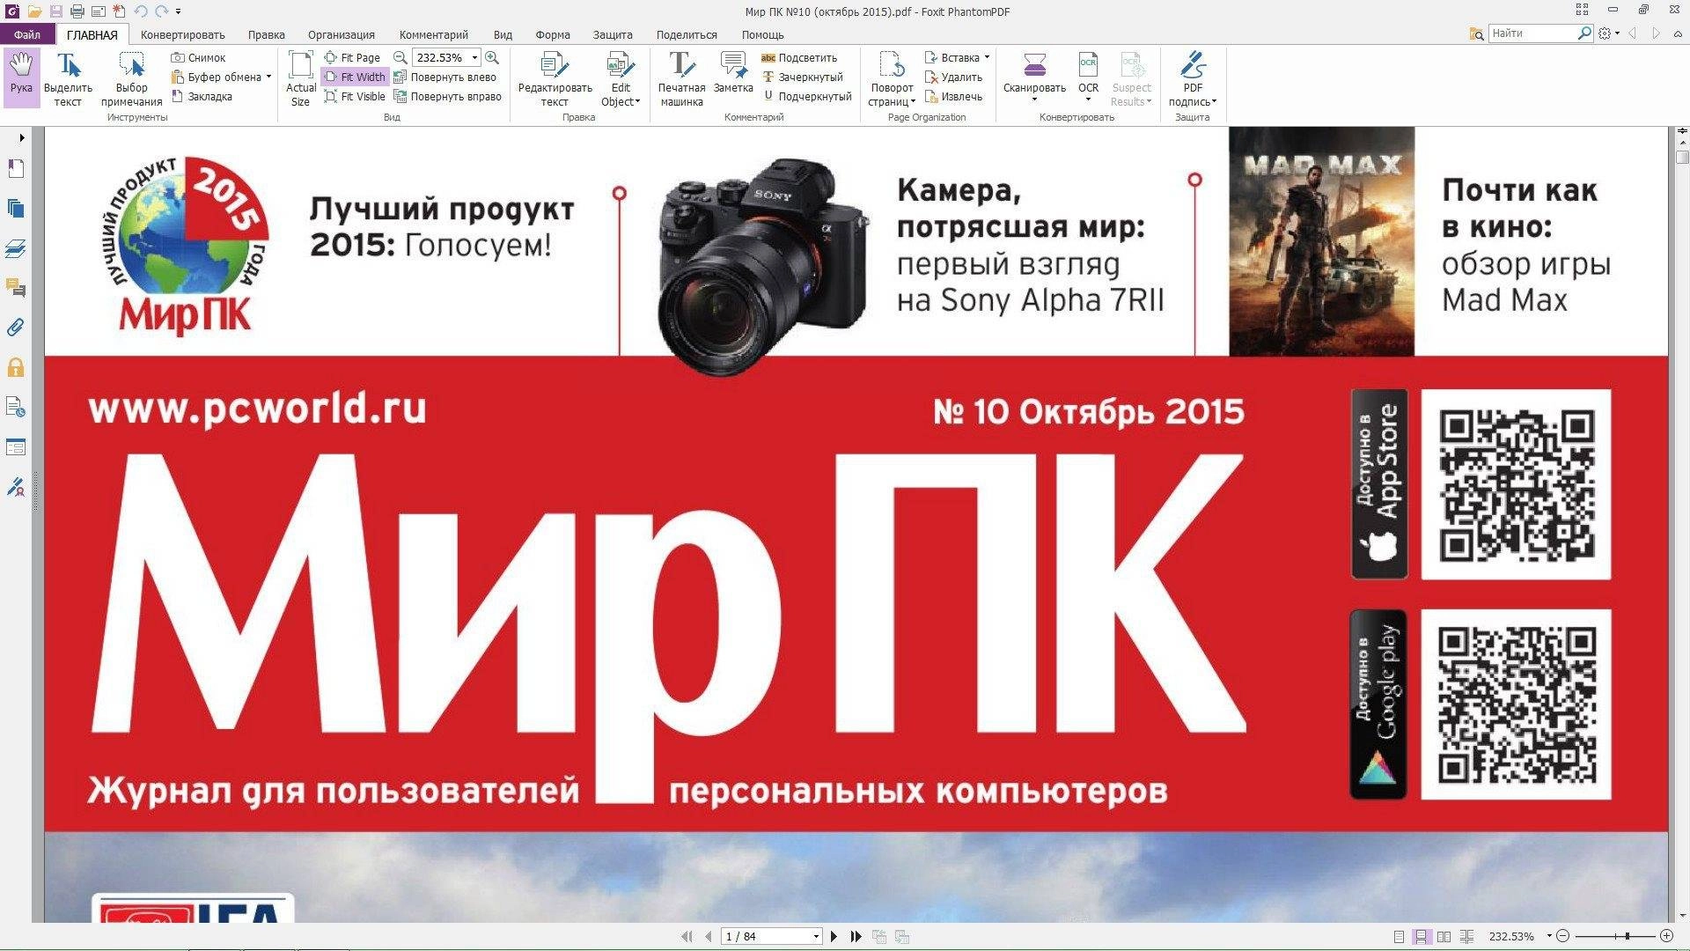Screen dimensions: 1690x951
Task: Switch view to Fit Page
Action: point(352,57)
